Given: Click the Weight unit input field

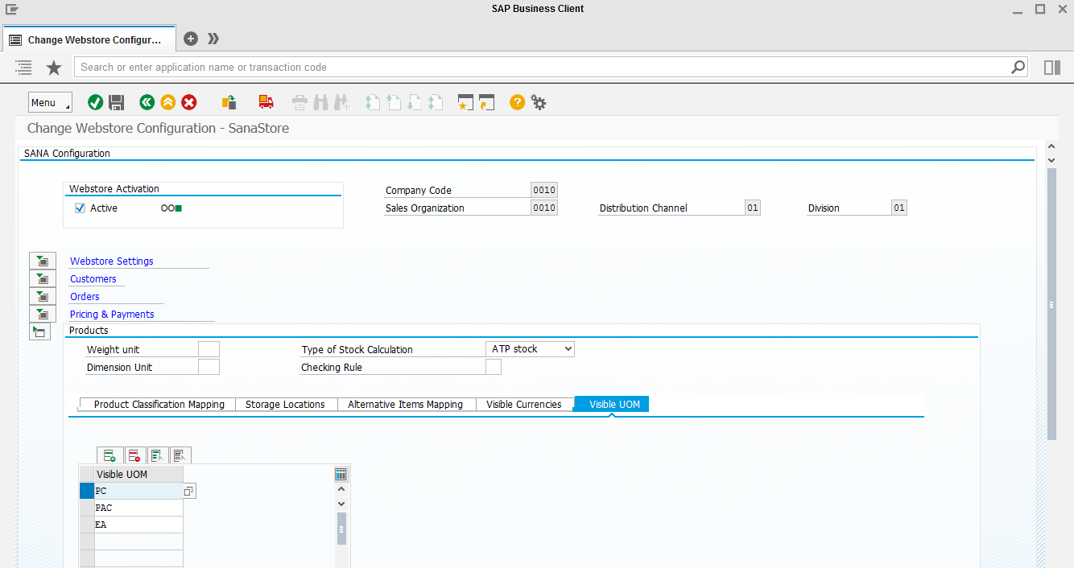Looking at the screenshot, I should tap(209, 349).
